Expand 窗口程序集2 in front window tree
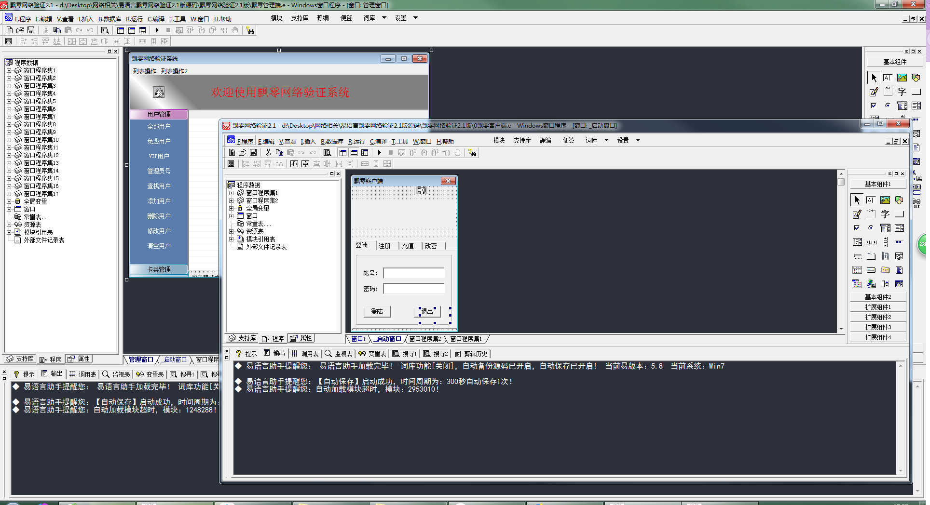The width and height of the screenshot is (930, 505). (231, 200)
